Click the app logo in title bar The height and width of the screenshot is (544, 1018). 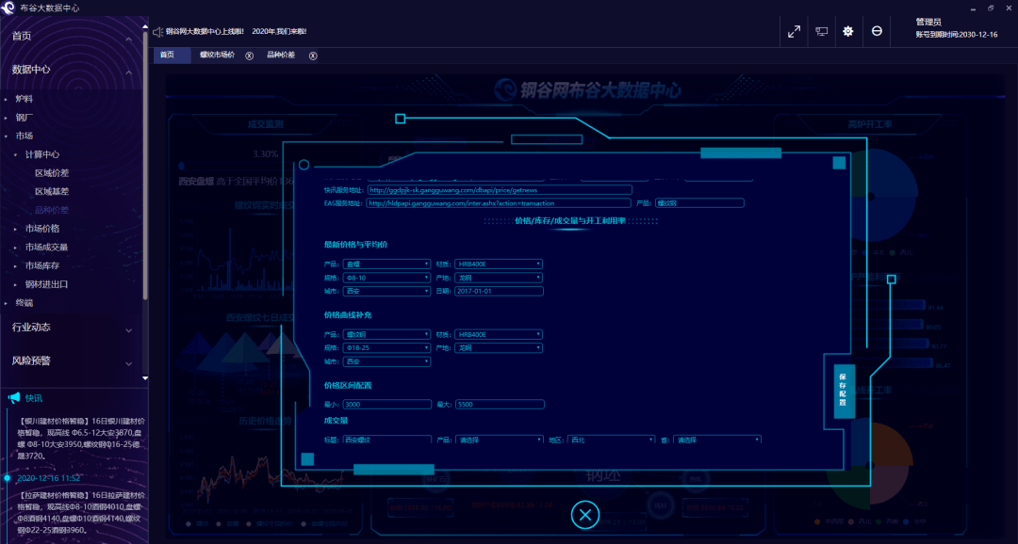8,8
